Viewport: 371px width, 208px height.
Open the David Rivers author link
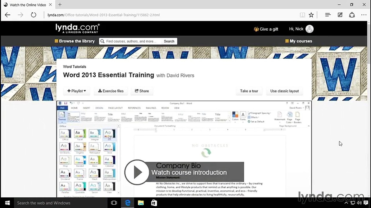click(180, 76)
